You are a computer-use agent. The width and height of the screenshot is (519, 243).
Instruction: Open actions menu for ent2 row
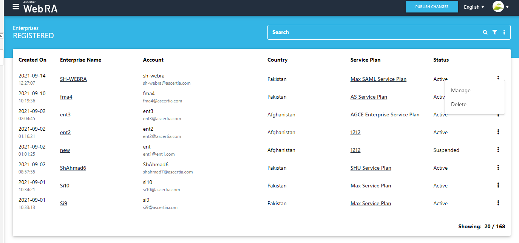[x=498, y=132]
